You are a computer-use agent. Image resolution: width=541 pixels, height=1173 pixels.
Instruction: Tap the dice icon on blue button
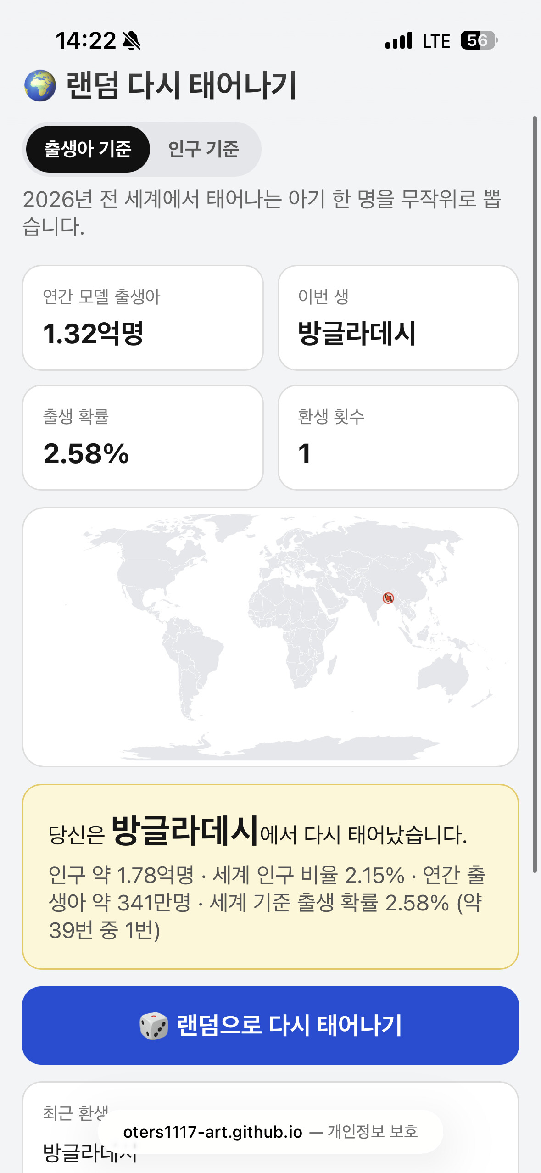[154, 1026]
